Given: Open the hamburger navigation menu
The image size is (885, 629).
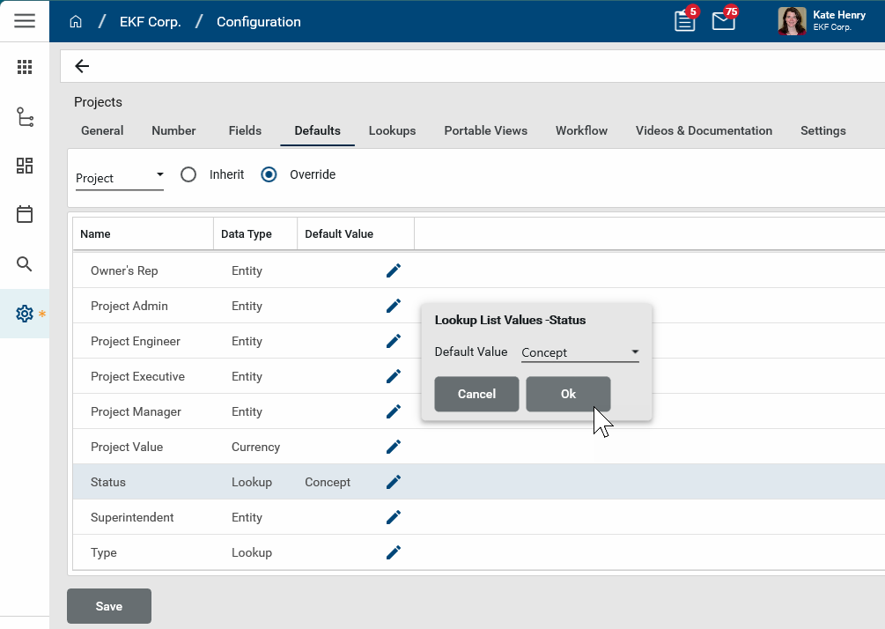Looking at the screenshot, I should point(25,21).
